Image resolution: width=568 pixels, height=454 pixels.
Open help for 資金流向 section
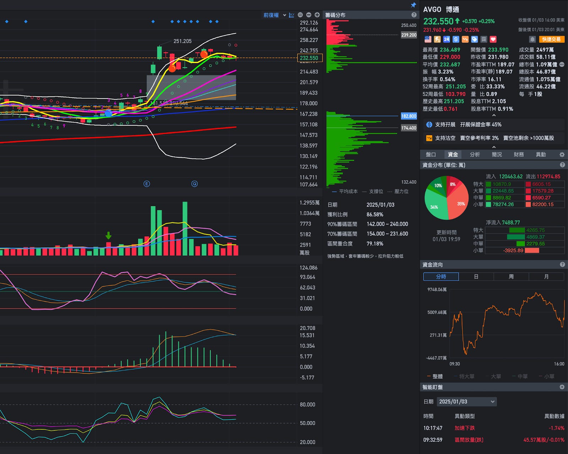[562, 265]
